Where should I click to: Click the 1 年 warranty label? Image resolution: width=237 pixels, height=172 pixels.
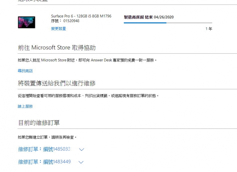[209, 29]
